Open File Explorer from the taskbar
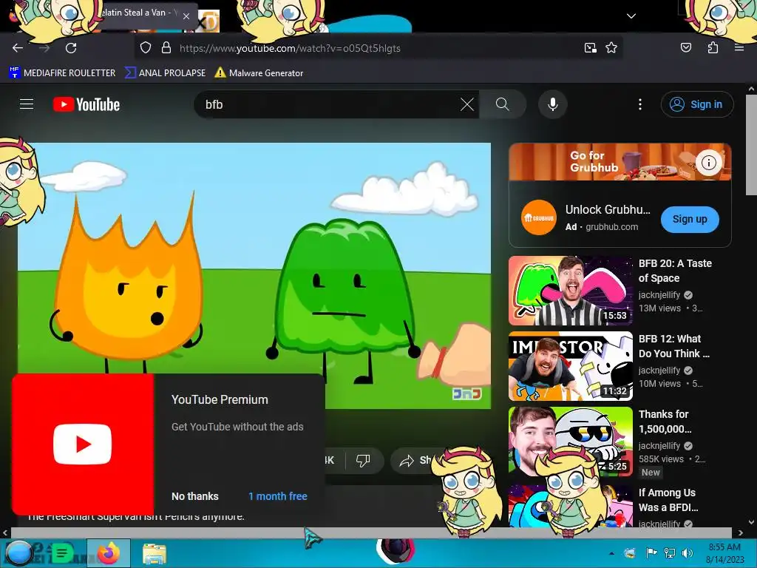 [x=155, y=553]
